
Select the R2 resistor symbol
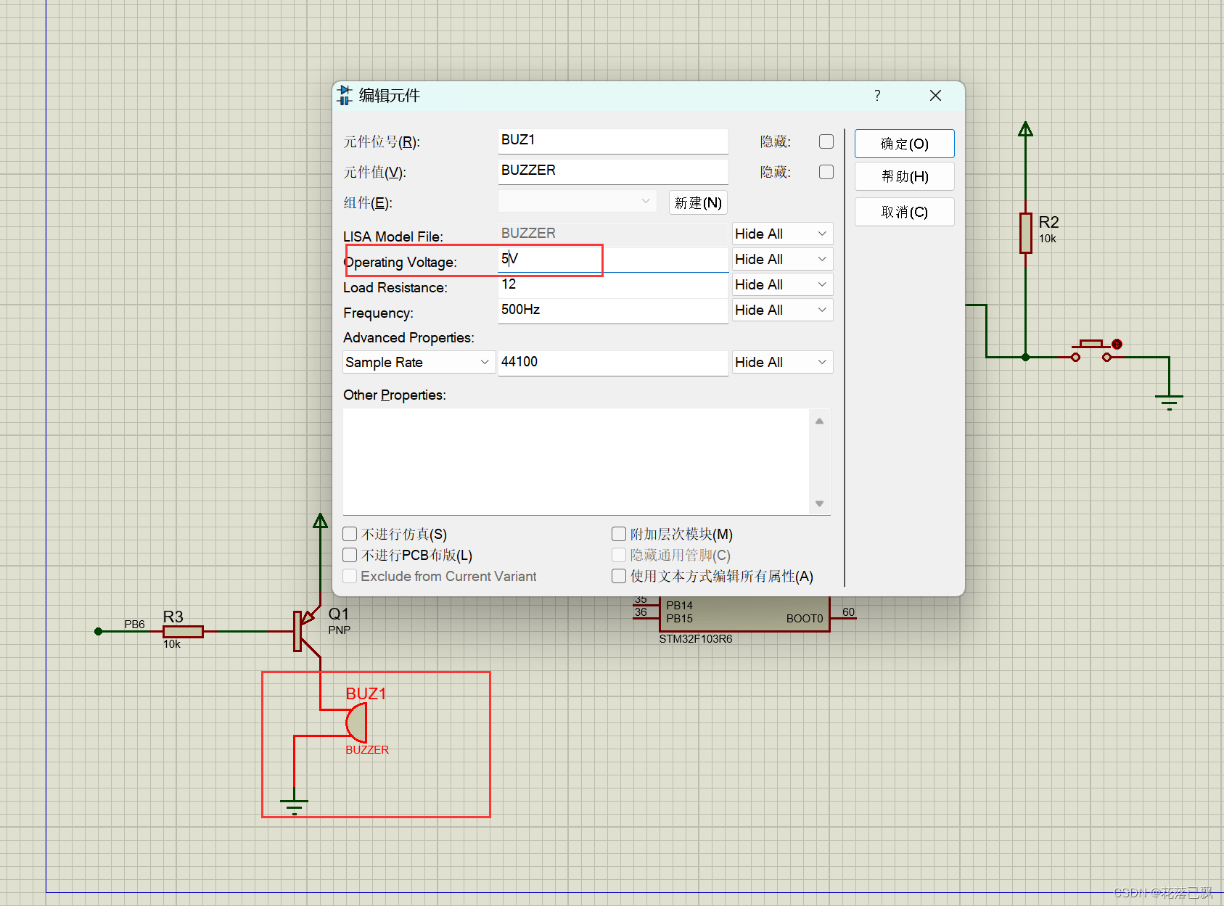click(1025, 233)
